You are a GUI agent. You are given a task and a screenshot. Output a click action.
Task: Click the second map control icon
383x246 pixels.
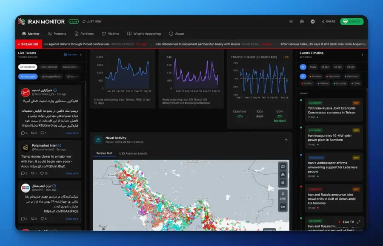(x=283, y=175)
